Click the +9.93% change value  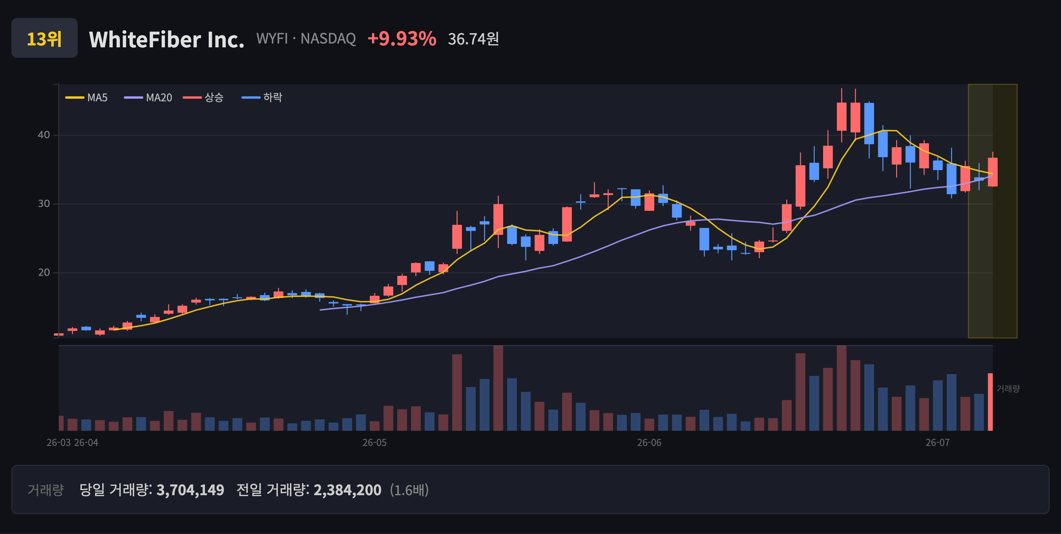402,39
